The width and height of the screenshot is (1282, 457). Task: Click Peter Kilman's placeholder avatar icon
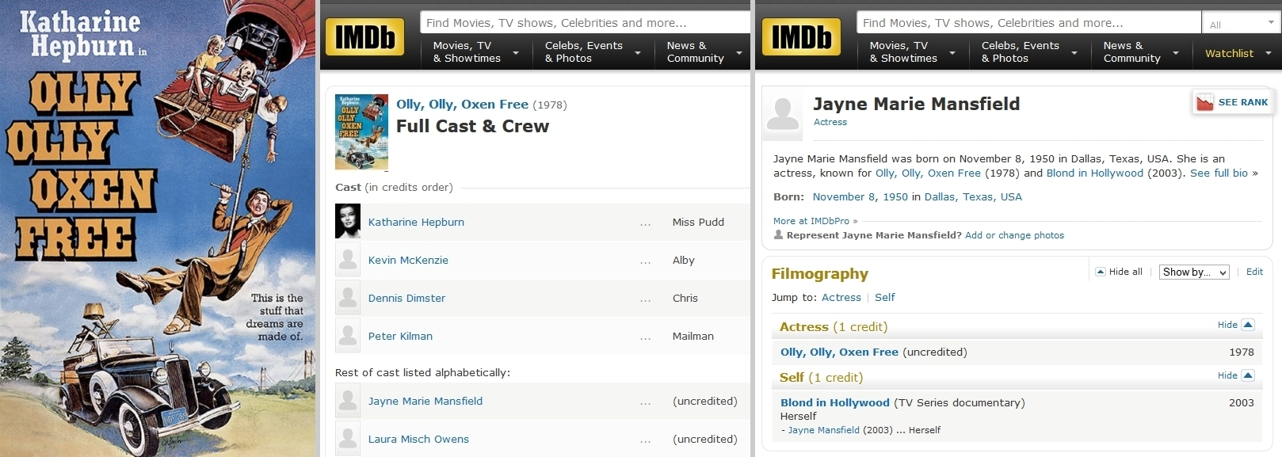click(x=348, y=336)
